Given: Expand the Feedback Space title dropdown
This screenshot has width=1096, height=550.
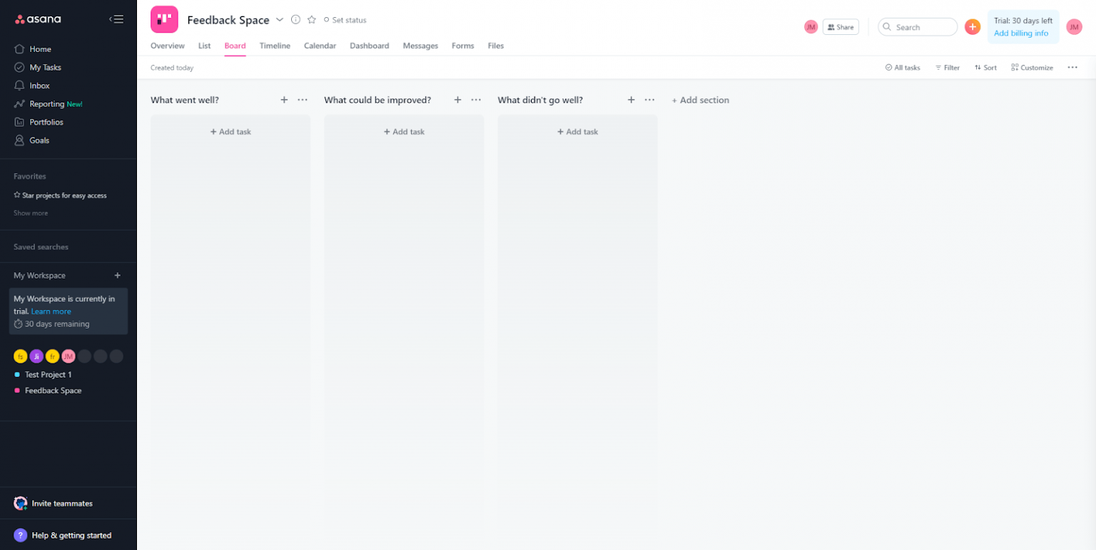Looking at the screenshot, I should pyautogui.click(x=280, y=20).
